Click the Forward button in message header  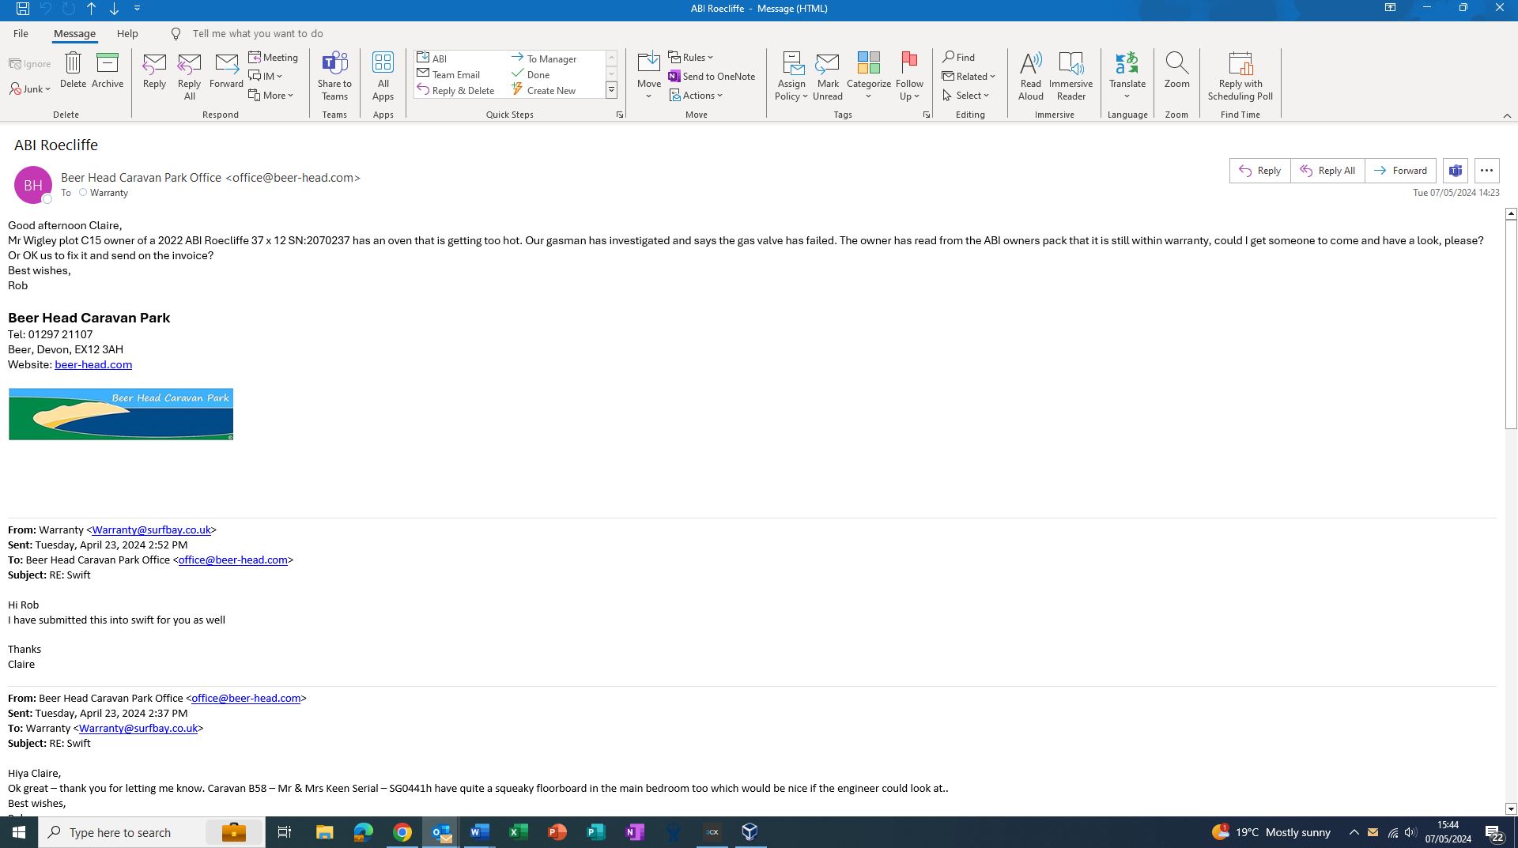coord(1400,171)
